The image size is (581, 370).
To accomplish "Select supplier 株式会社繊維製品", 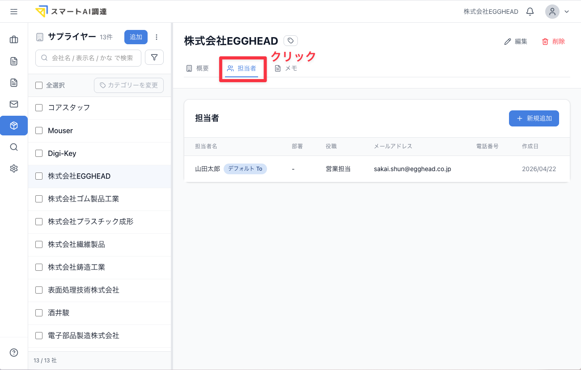I will pos(76,244).
